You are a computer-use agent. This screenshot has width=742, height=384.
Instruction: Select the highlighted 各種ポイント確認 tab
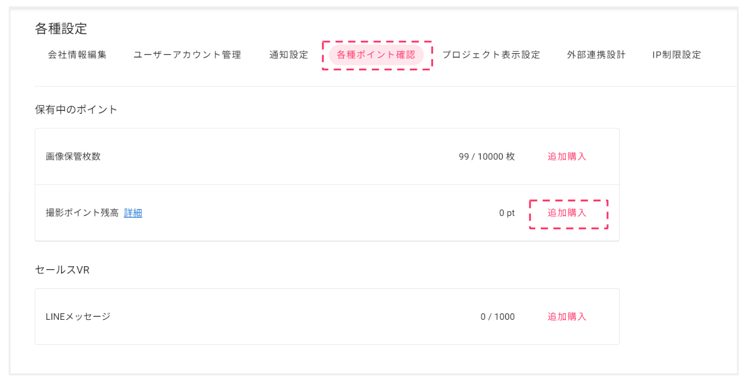(376, 55)
